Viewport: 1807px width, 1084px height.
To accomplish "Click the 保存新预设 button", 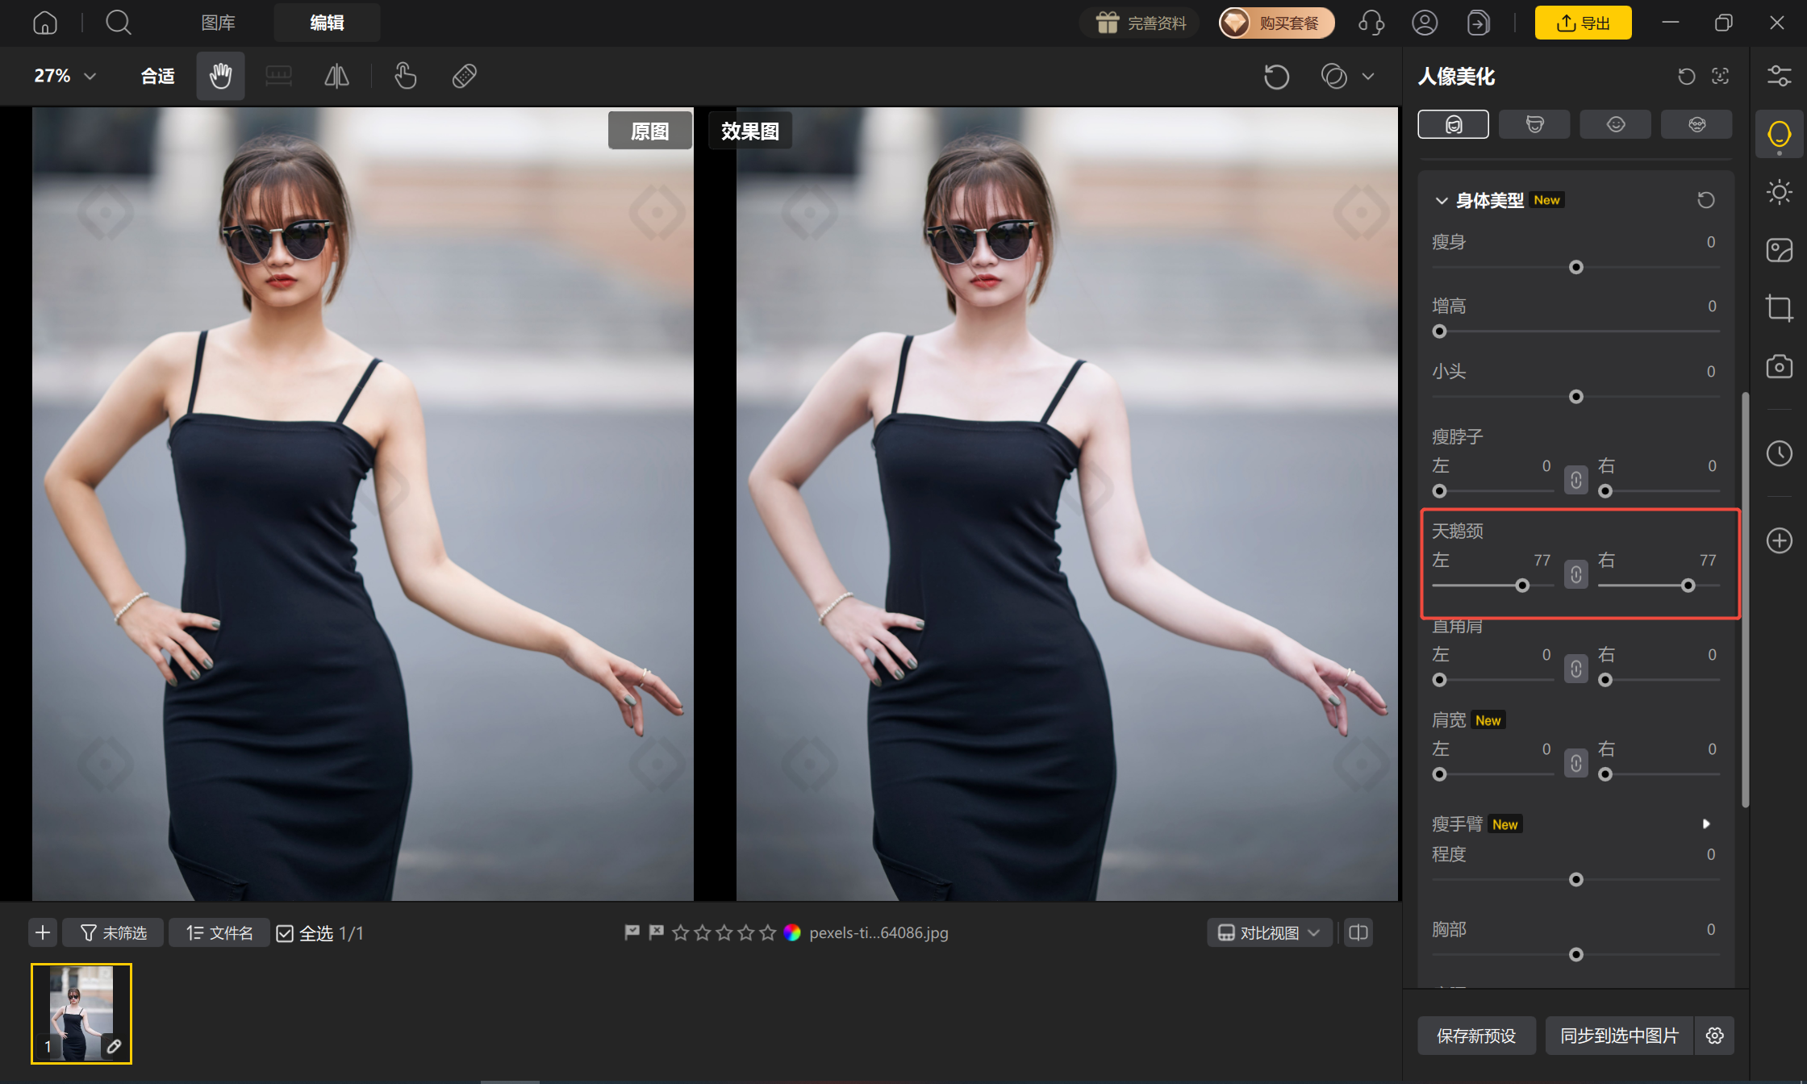I will 1476,1036.
